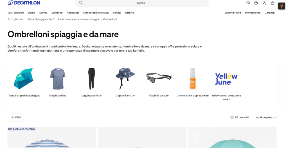Open the user account icon

[264, 3]
